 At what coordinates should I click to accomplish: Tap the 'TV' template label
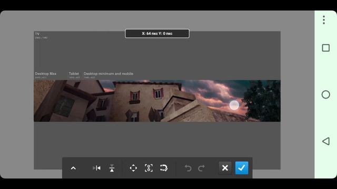click(37, 34)
